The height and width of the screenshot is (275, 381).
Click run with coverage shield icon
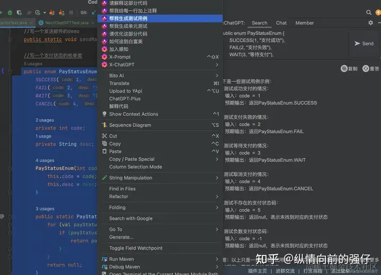click(x=19, y=12)
